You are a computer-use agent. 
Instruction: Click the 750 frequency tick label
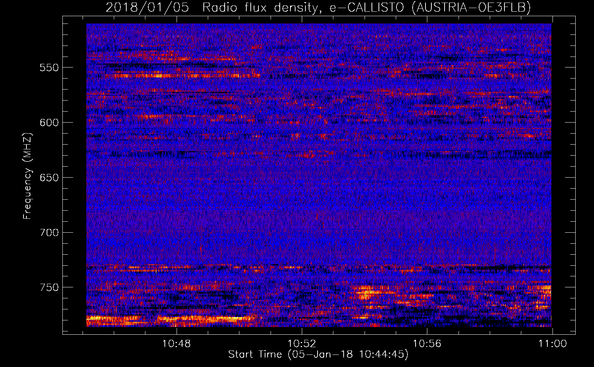49,287
